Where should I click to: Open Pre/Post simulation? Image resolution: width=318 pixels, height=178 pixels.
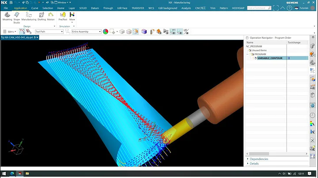coord(63,16)
